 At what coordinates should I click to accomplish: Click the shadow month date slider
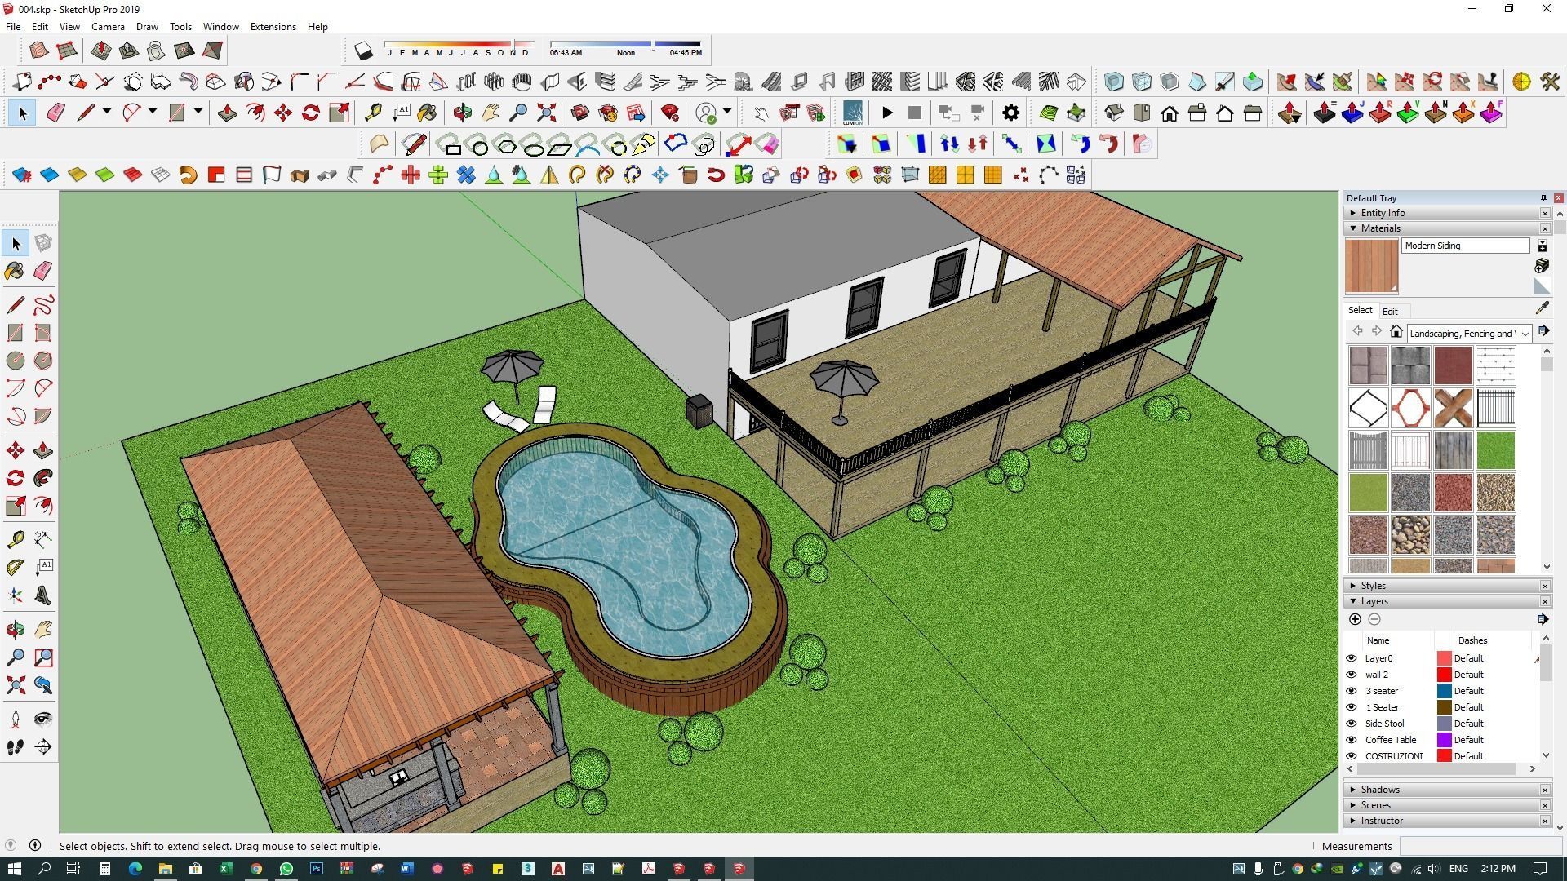point(459,44)
